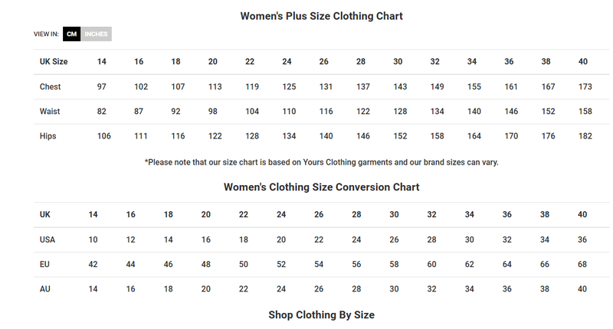Click chest measurement 173 for size 40
The image size is (613, 329).
[585, 86]
